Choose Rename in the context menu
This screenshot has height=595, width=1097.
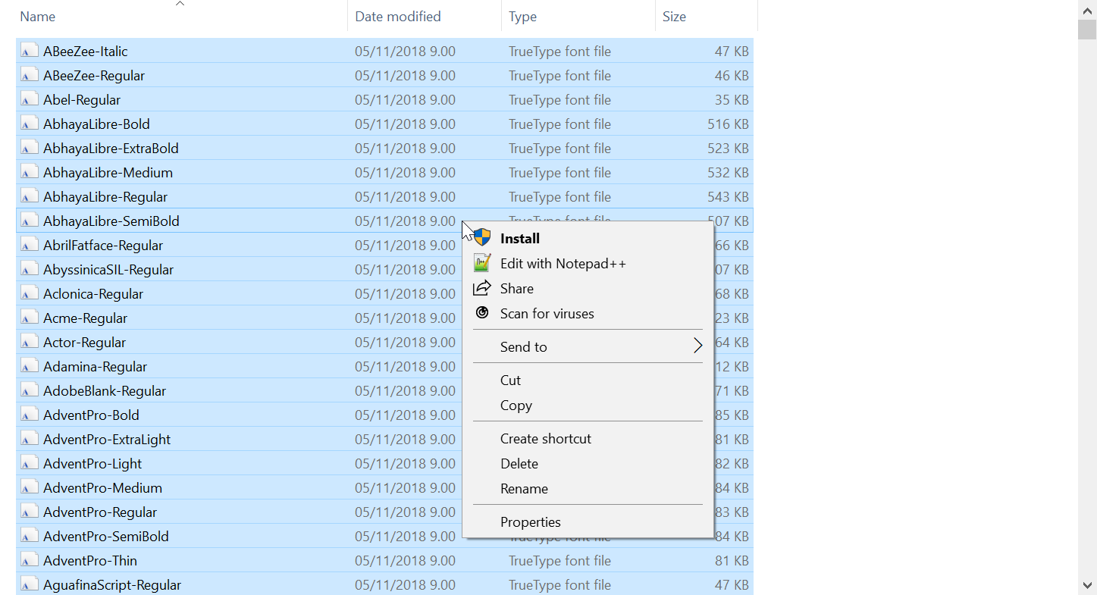tap(588, 488)
